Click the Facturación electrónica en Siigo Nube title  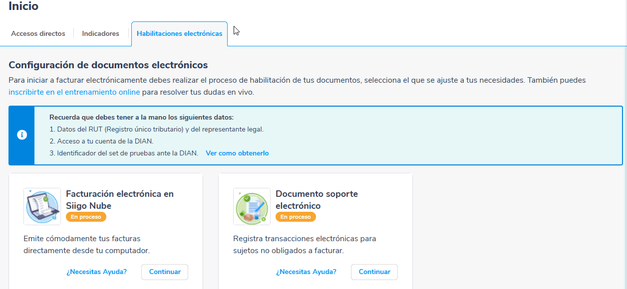coord(120,200)
